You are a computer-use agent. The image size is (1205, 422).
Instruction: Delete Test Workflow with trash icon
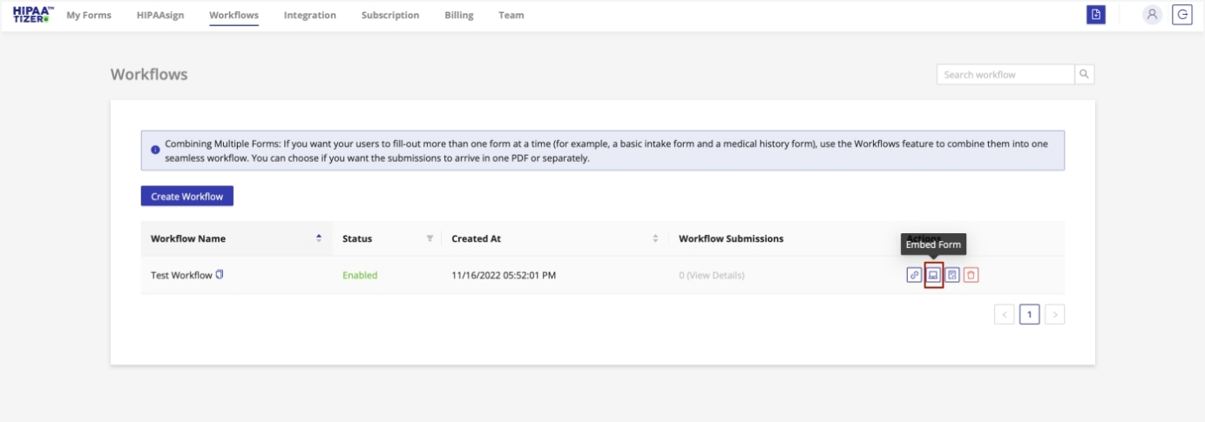tap(971, 275)
